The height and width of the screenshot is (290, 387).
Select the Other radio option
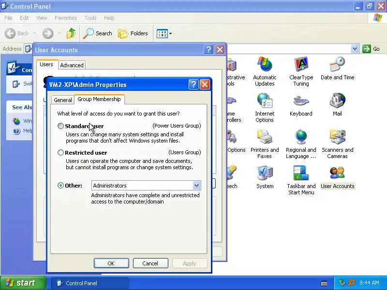[60, 186]
